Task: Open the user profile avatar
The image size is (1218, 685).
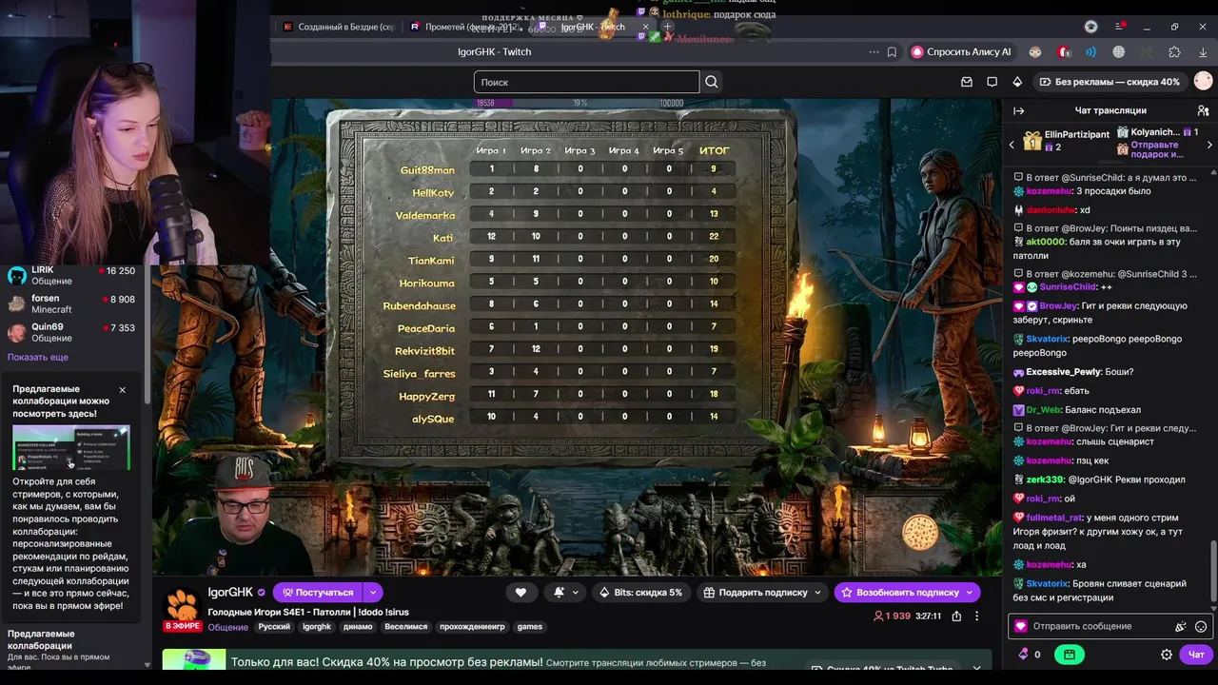Action: [1204, 82]
